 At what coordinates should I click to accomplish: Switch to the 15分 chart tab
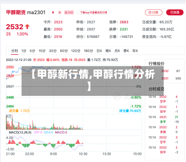point(42,51)
